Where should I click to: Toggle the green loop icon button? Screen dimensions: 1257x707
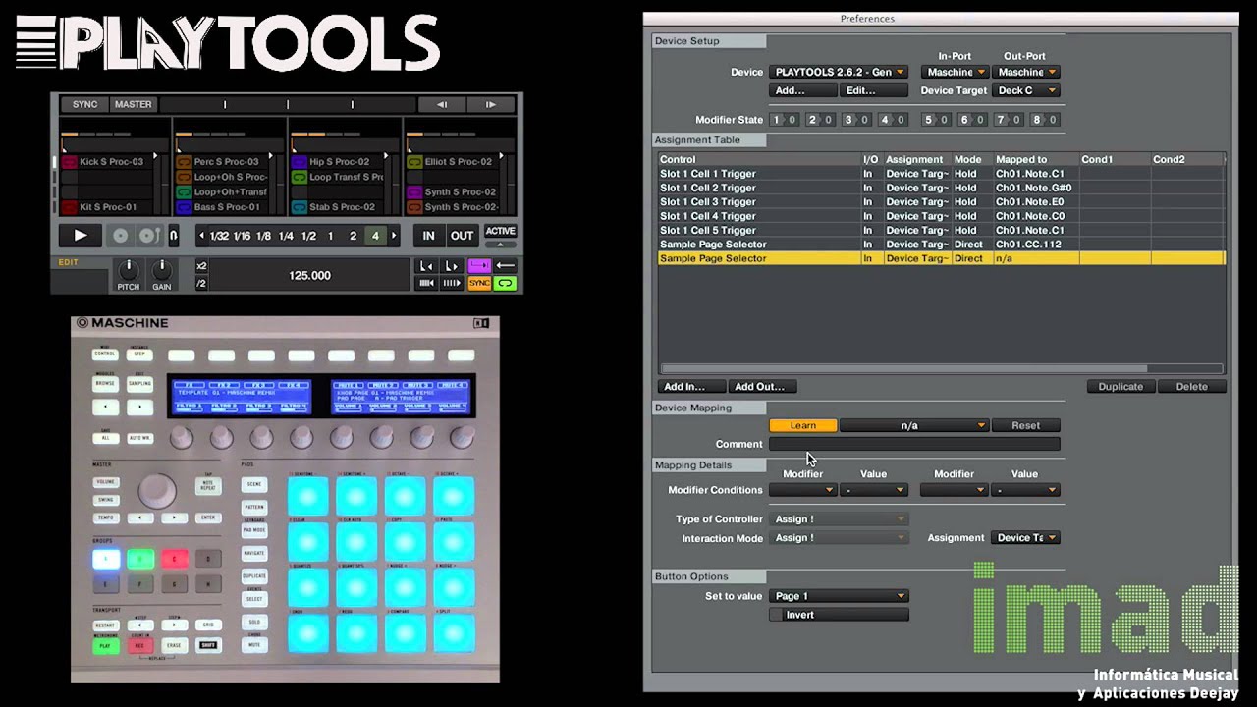click(505, 283)
